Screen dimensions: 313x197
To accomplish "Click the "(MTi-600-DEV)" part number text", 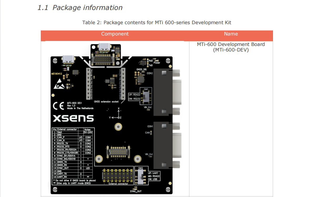I will (x=231, y=50).
